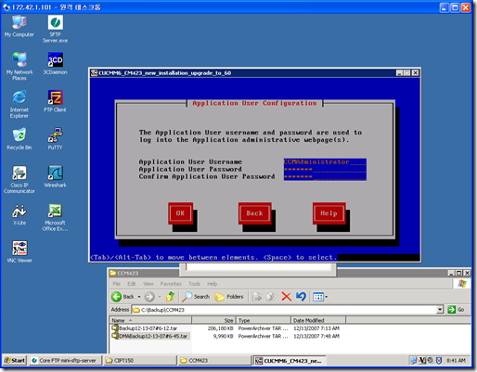
Task: Close the remote desktop window
Action: (466, 7)
